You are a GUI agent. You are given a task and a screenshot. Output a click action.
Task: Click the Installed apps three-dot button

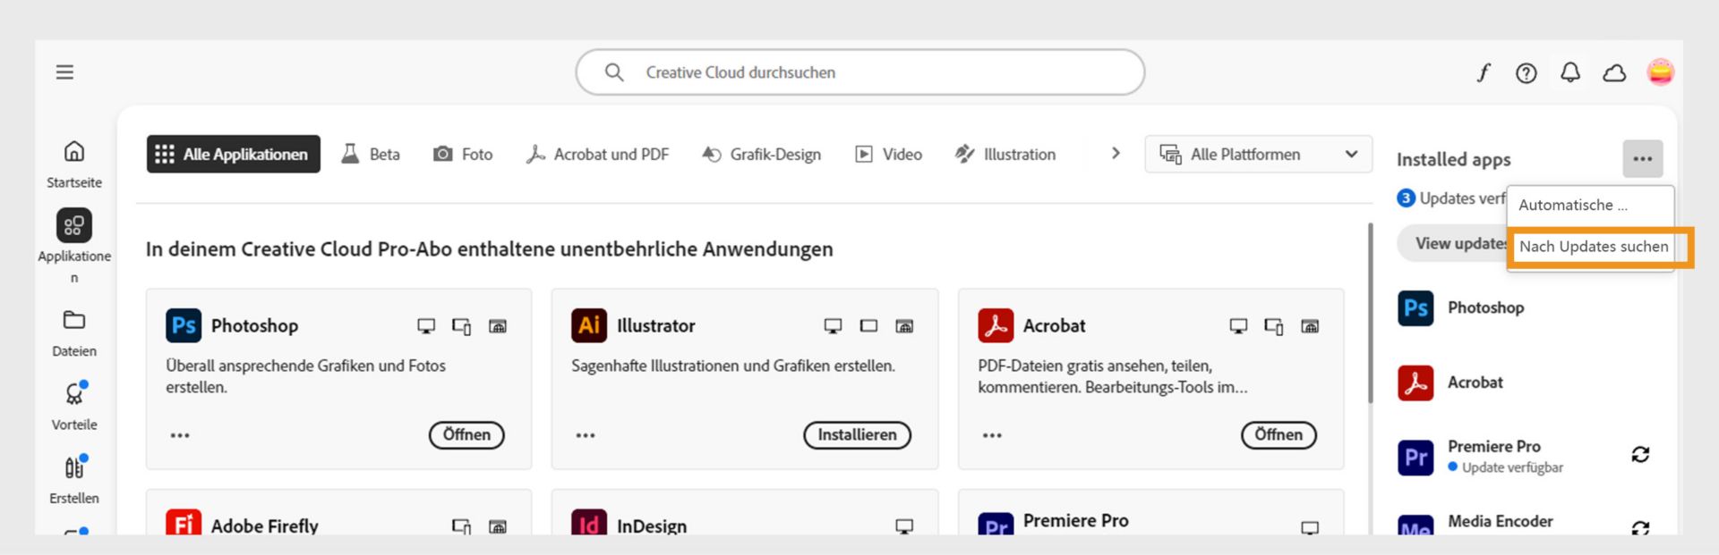(x=1642, y=159)
